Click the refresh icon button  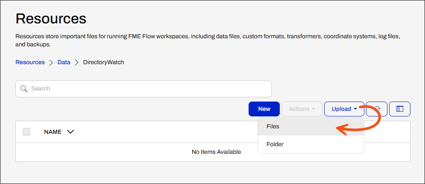376,109
